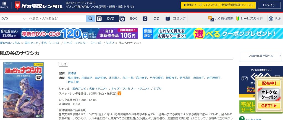This screenshot has height=120, width=283.
Task: Go to 名作（アニメ） breadcrumb
Action: (51, 43)
